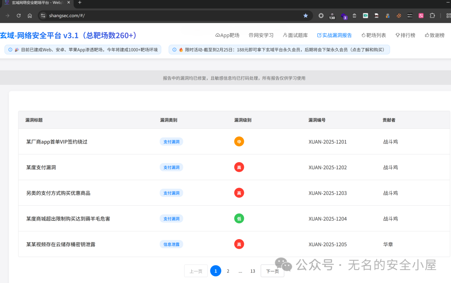The image size is (451, 283).
Task: Open the masked document extension icon
Action: 377,15
